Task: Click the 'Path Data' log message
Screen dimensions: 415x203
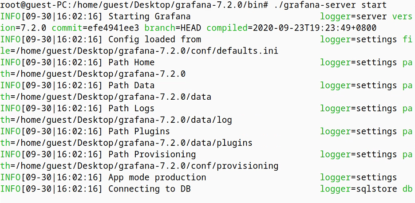Action: point(131,86)
